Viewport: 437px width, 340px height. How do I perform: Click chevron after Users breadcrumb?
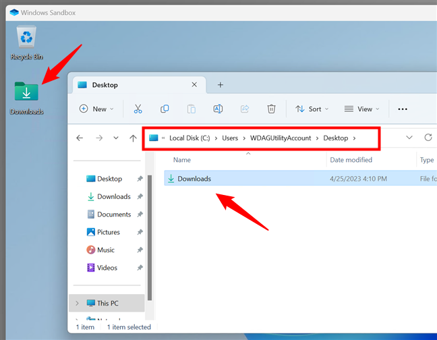244,138
